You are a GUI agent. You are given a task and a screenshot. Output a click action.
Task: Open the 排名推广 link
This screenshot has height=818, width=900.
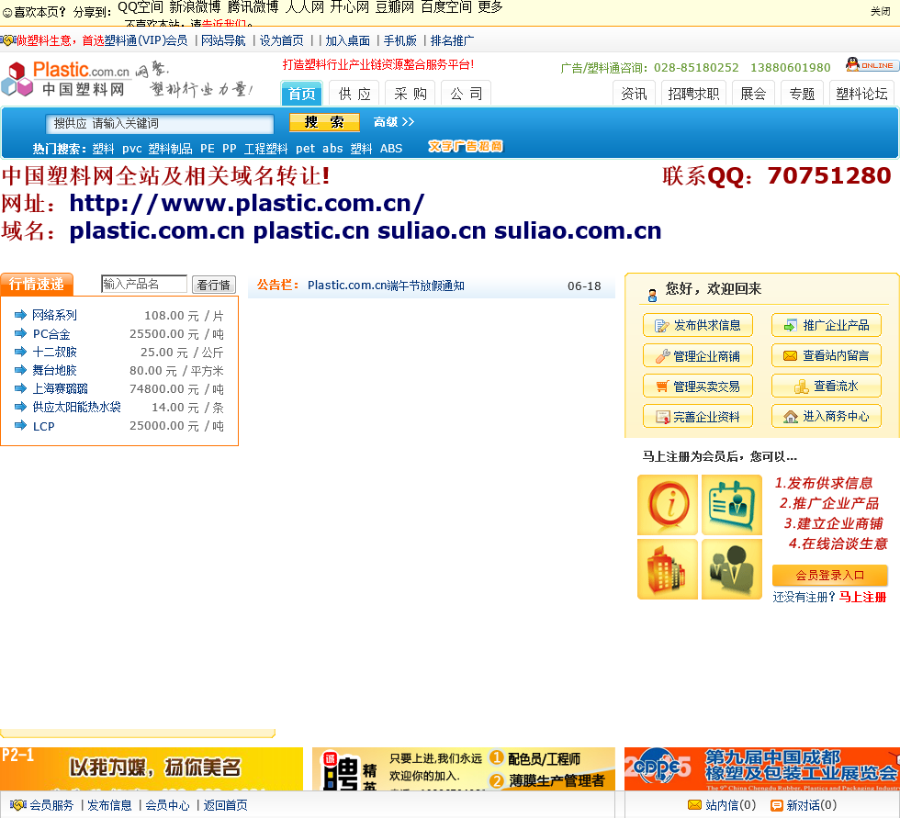452,40
